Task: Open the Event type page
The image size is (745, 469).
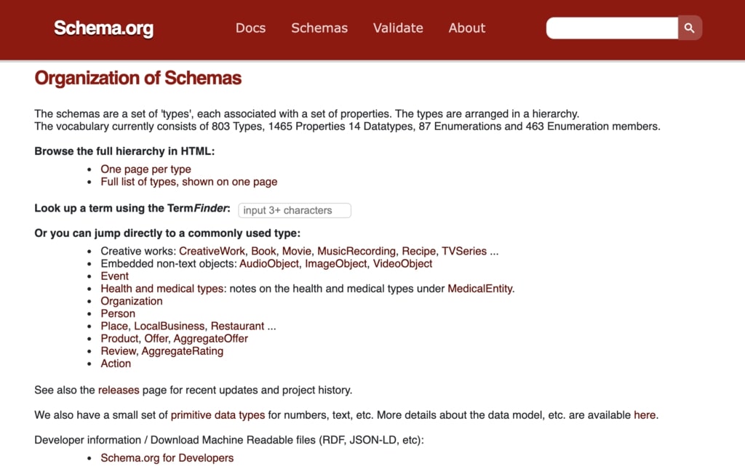Action: coord(114,276)
